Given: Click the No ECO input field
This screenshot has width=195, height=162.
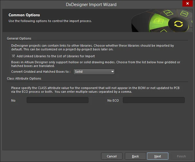Looking at the screenshot, I should pos(154,100).
